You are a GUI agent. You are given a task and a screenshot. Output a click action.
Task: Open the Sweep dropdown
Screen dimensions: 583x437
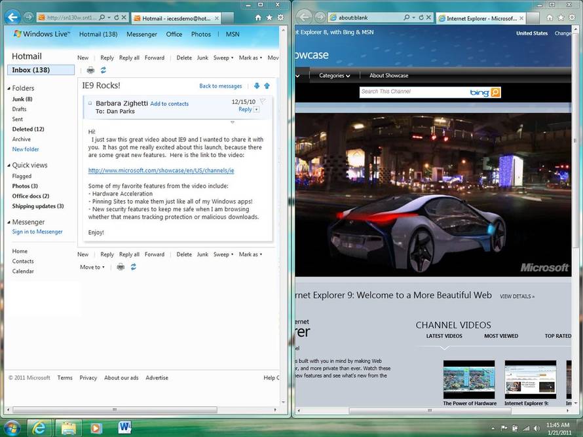coord(223,58)
